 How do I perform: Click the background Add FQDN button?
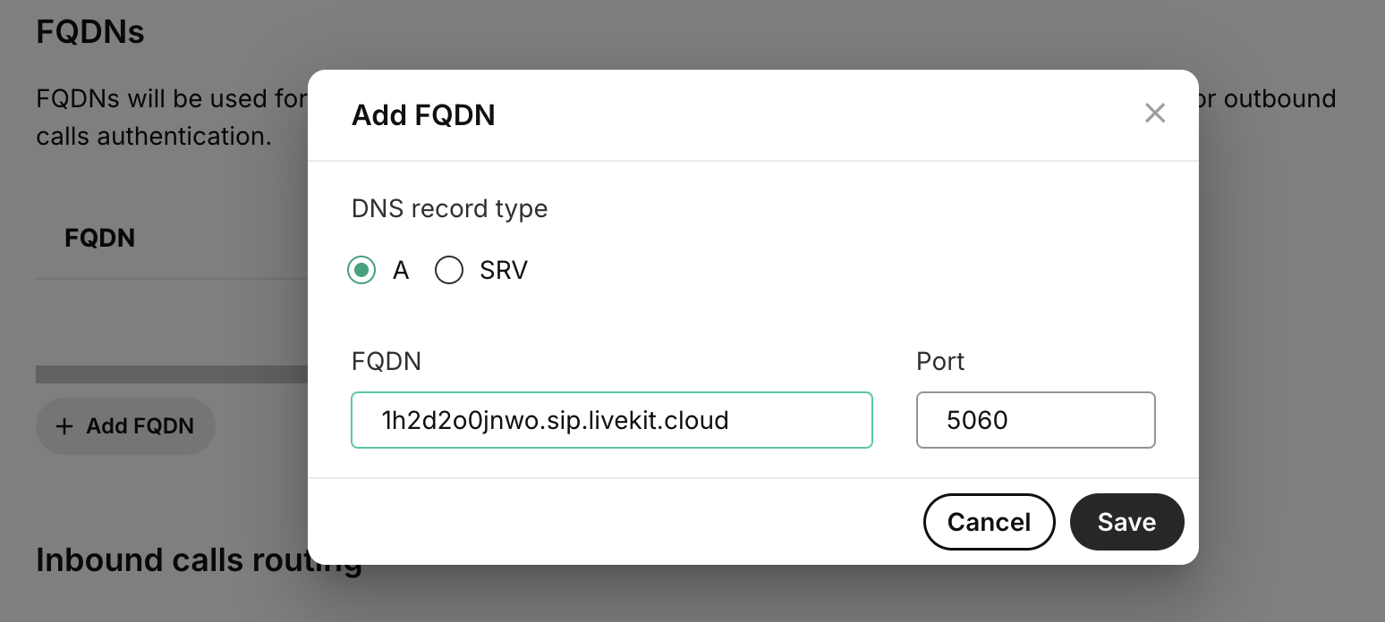click(x=125, y=426)
